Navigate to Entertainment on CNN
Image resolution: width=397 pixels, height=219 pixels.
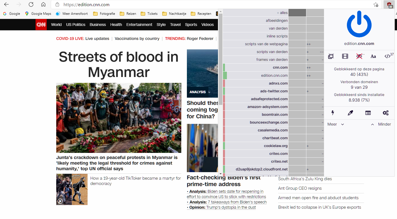139,25
